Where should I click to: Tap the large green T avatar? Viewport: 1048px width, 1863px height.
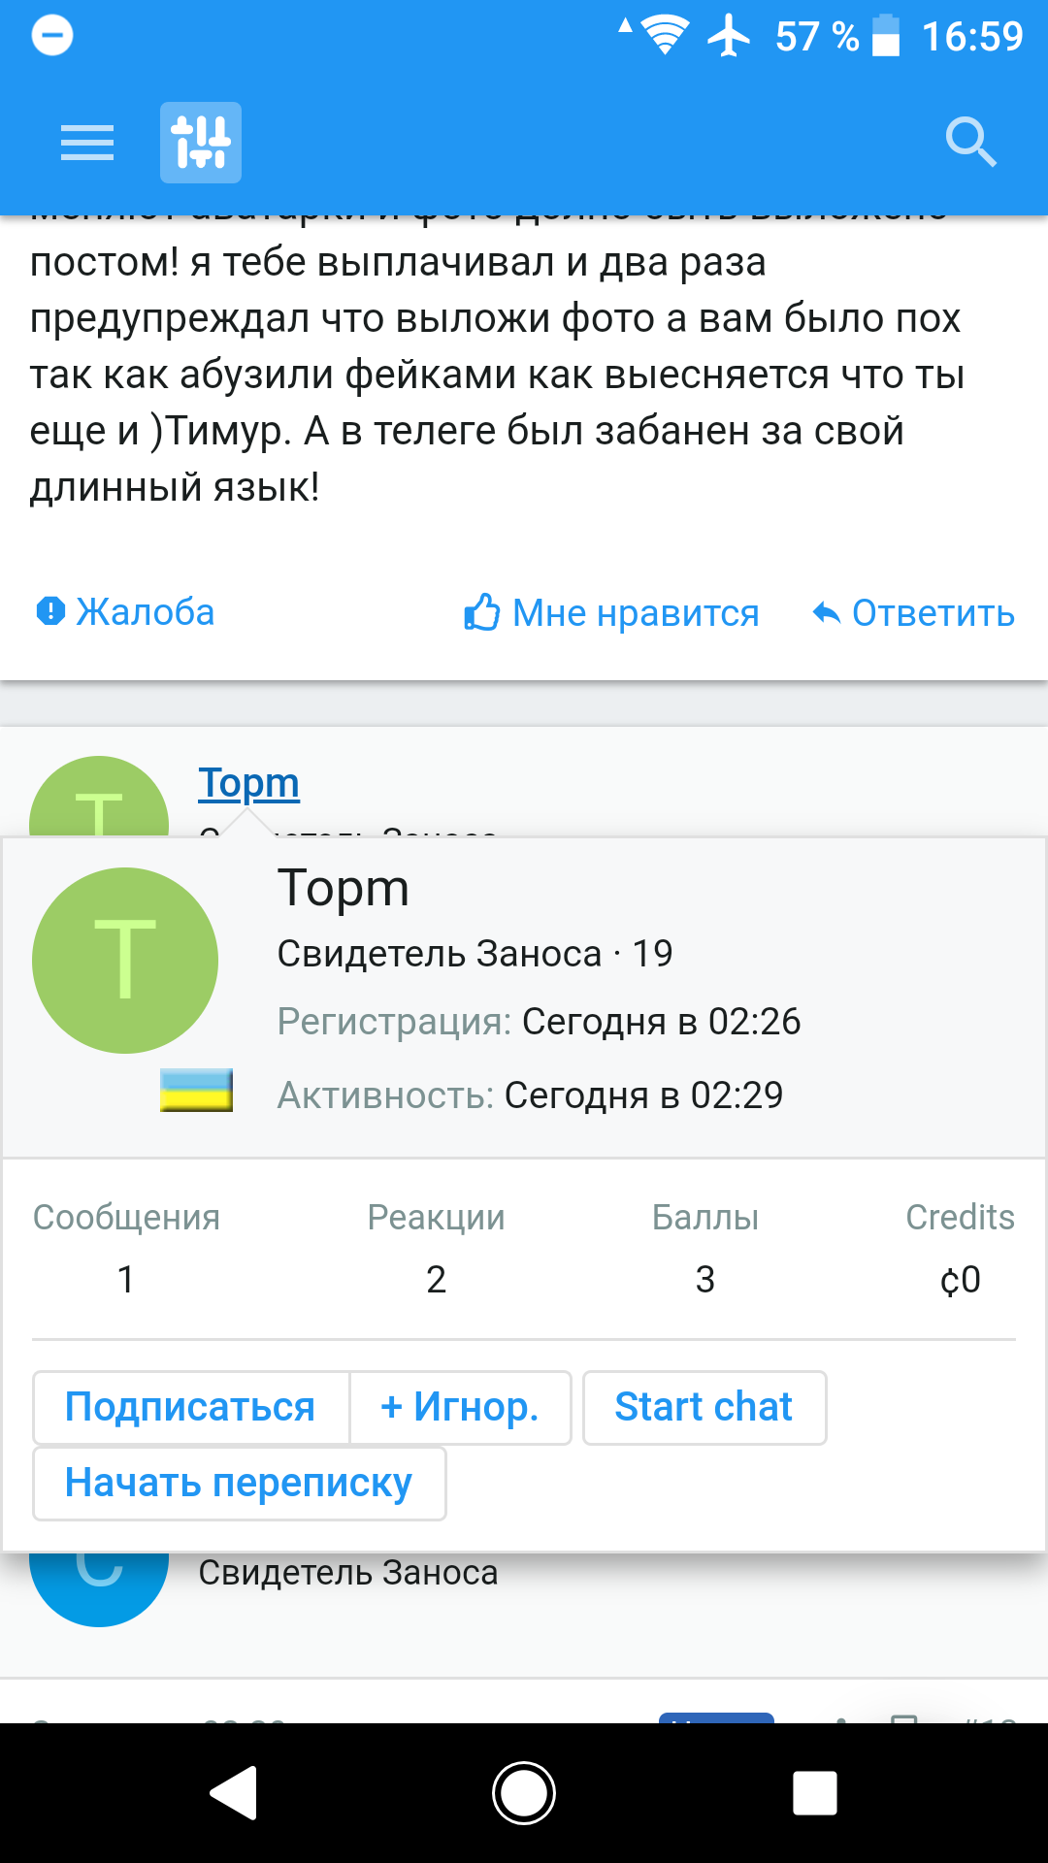click(x=125, y=961)
